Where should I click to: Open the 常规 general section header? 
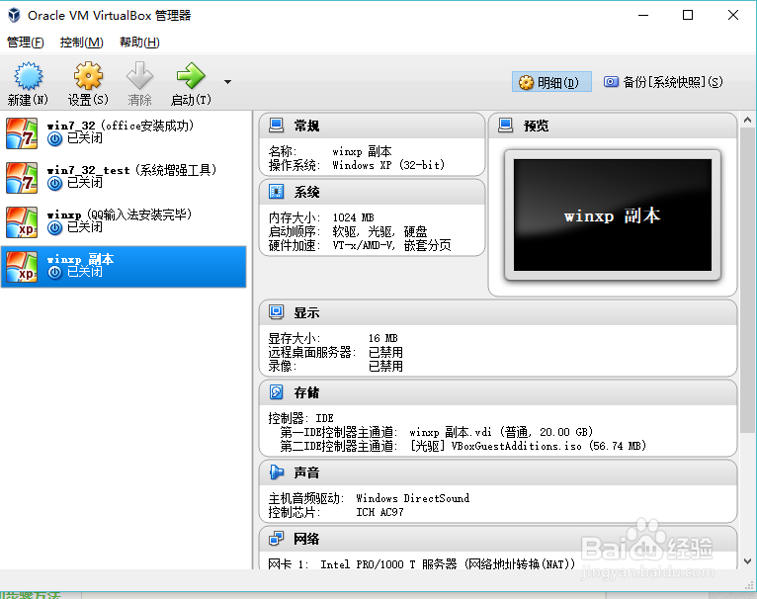372,126
